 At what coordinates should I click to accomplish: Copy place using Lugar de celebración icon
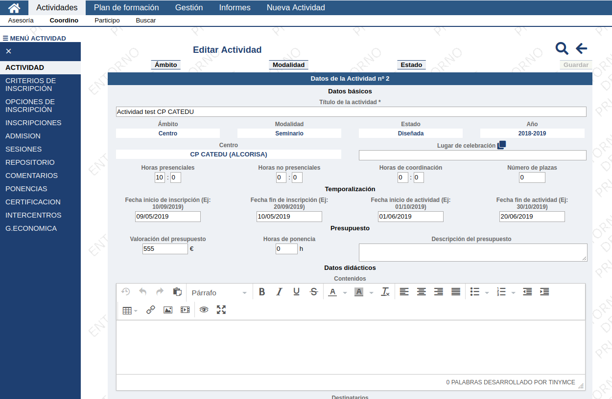point(502,145)
